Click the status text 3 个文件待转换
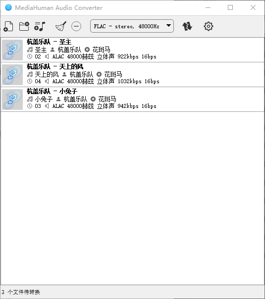265x299 pixels. (21, 292)
